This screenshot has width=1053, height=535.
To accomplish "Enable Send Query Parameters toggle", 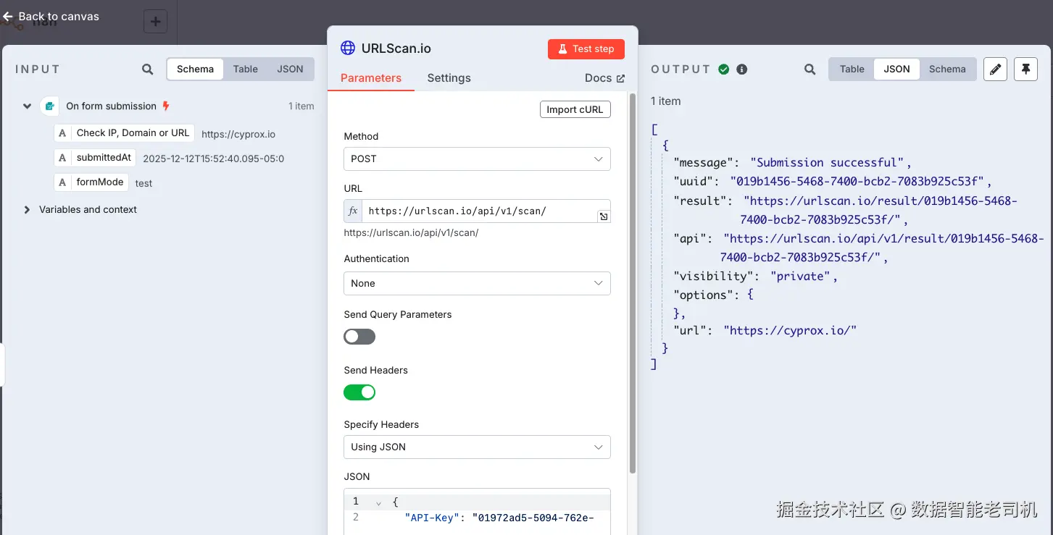I will [359, 337].
